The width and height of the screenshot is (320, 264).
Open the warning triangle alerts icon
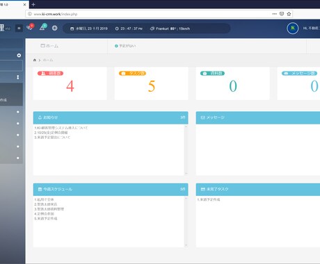(43, 27)
